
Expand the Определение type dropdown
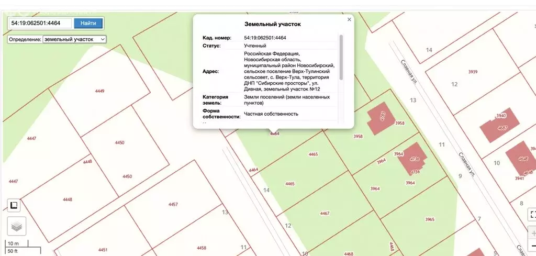click(x=74, y=39)
